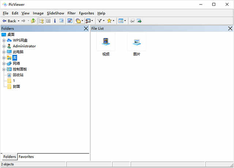Open dropdown next to slideshow screen icon
The image size is (234, 168).
pyautogui.click(x=92, y=21)
